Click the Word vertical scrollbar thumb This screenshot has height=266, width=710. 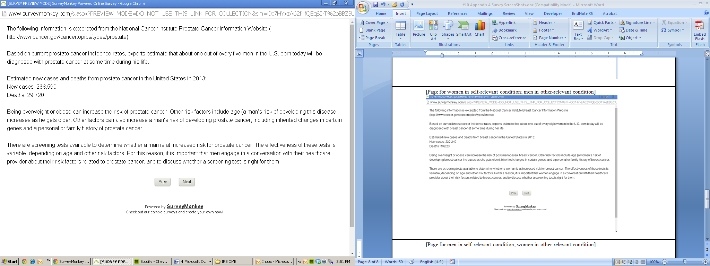click(707, 199)
